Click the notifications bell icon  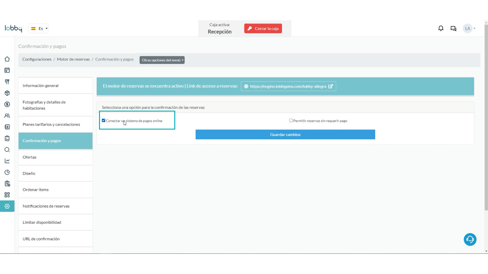click(441, 28)
